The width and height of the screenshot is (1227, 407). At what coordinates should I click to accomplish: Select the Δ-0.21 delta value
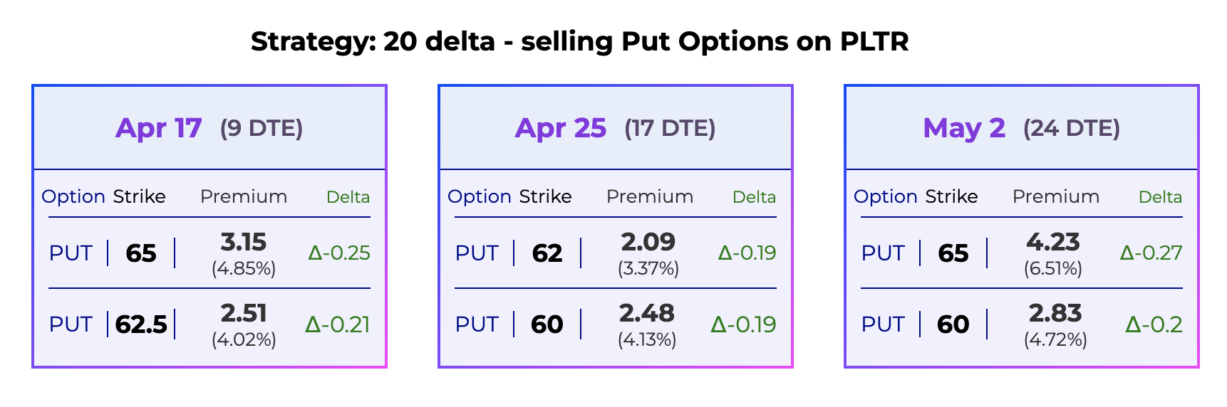[x=338, y=324]
